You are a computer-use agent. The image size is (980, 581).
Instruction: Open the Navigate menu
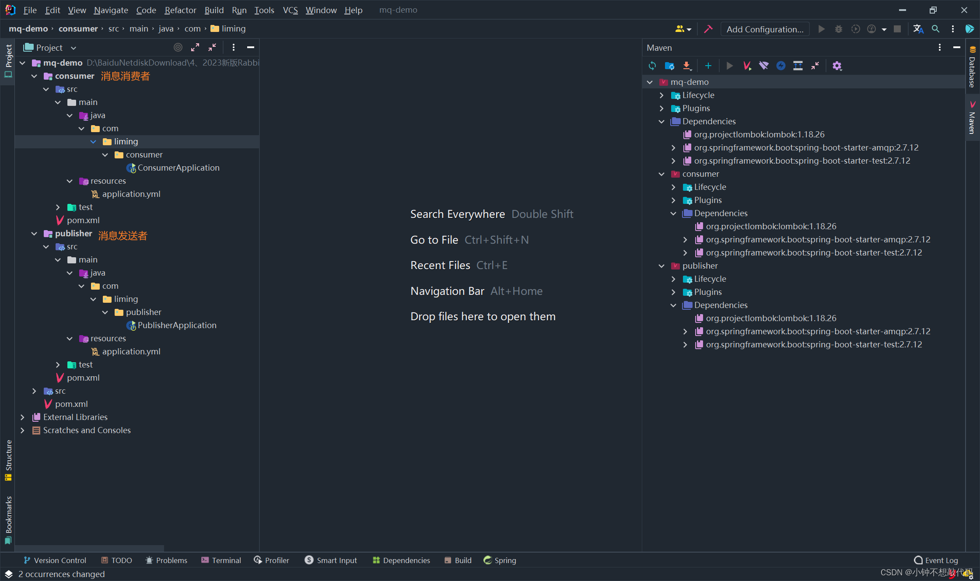point(111,10)
